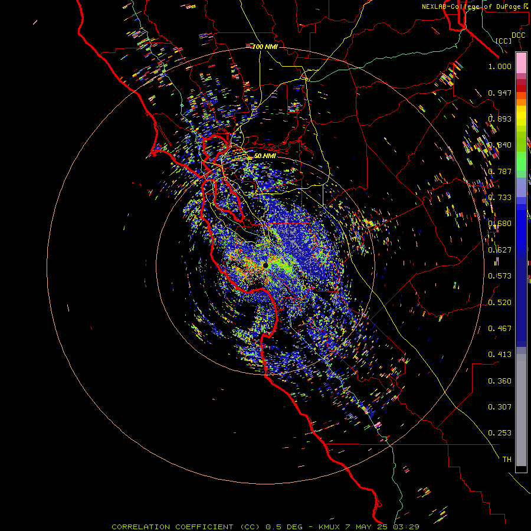Click the 0.520 scale value
Screen dimensions: 531x531
coord(500,303)
